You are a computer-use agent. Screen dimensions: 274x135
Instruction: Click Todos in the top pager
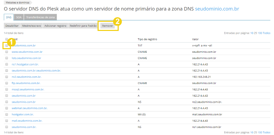tap(267, 33)
